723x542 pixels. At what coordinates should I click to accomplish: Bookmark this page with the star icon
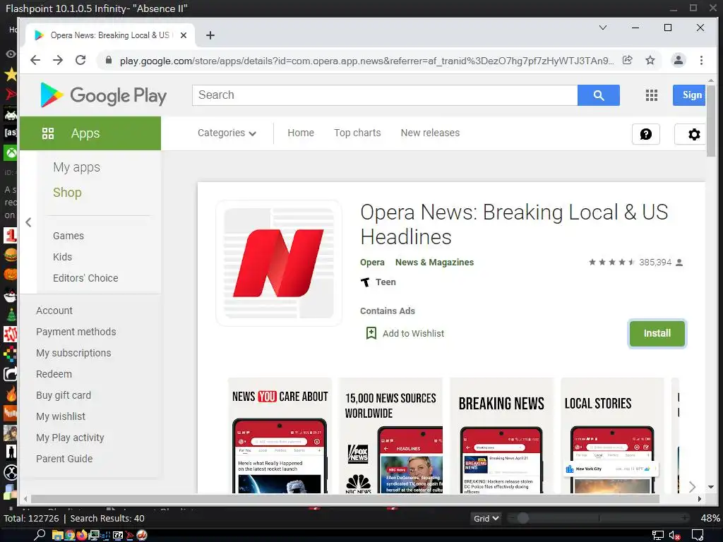(x=650, y=60)
